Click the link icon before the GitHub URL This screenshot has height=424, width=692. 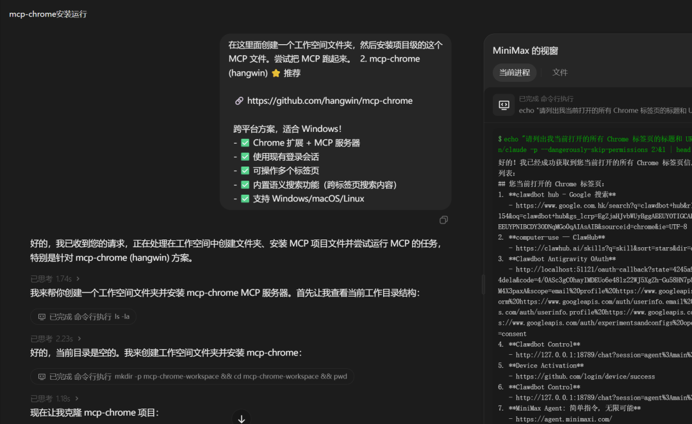239,101
